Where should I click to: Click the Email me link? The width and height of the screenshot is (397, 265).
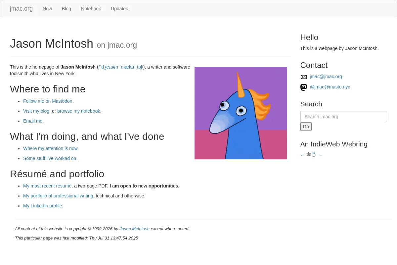point(33,121)
